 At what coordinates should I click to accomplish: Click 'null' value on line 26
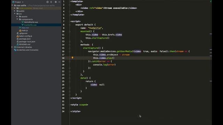[x=102, y=85]
